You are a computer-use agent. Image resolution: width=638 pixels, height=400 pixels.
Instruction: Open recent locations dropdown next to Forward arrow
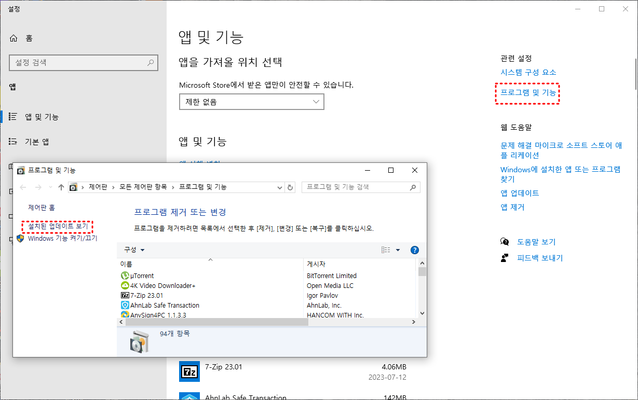[x=50, y=187]
